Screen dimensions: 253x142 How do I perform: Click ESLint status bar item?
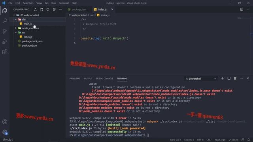(x=233, y=140)
